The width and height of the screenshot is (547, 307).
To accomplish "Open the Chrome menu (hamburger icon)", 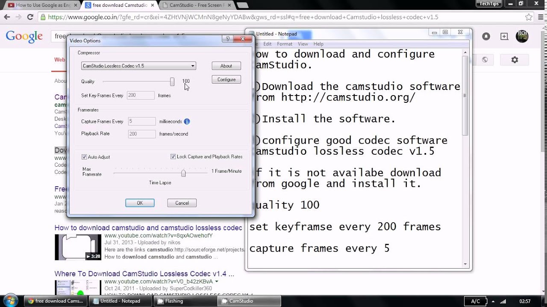I will [541, 17].
